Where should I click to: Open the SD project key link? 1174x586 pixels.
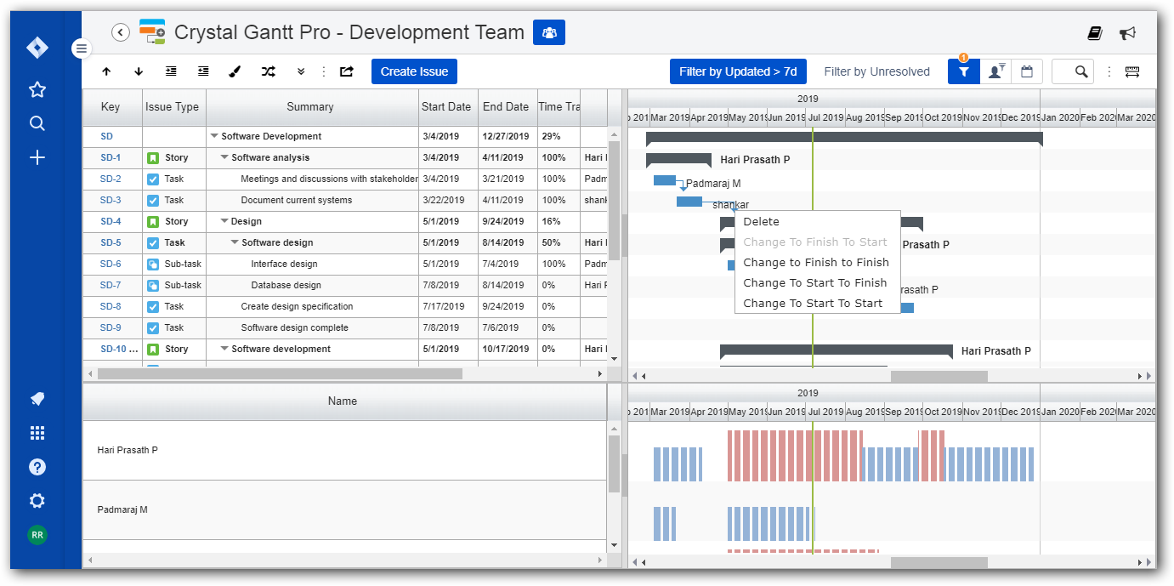click(x=106, y=136)
